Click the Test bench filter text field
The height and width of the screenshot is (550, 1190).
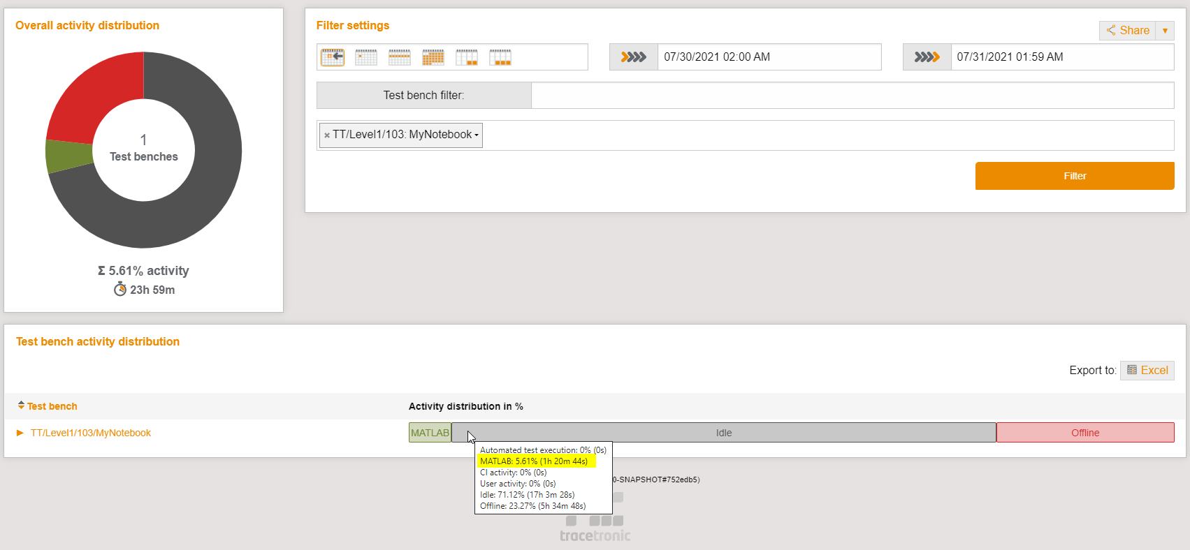852,96
